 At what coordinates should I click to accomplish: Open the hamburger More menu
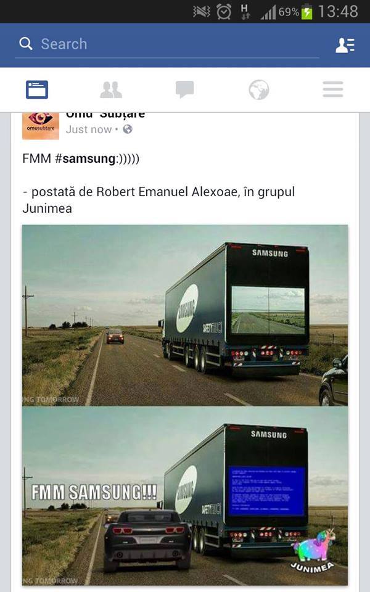(x=332, y=89)
